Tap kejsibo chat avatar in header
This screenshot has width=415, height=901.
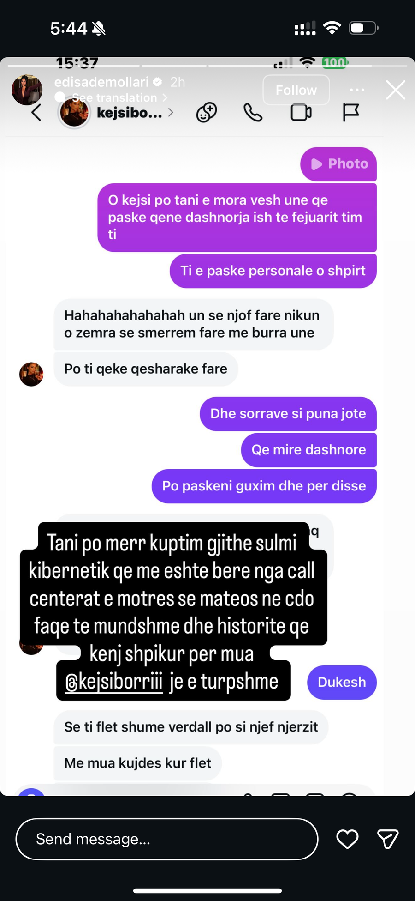point(74,112)
